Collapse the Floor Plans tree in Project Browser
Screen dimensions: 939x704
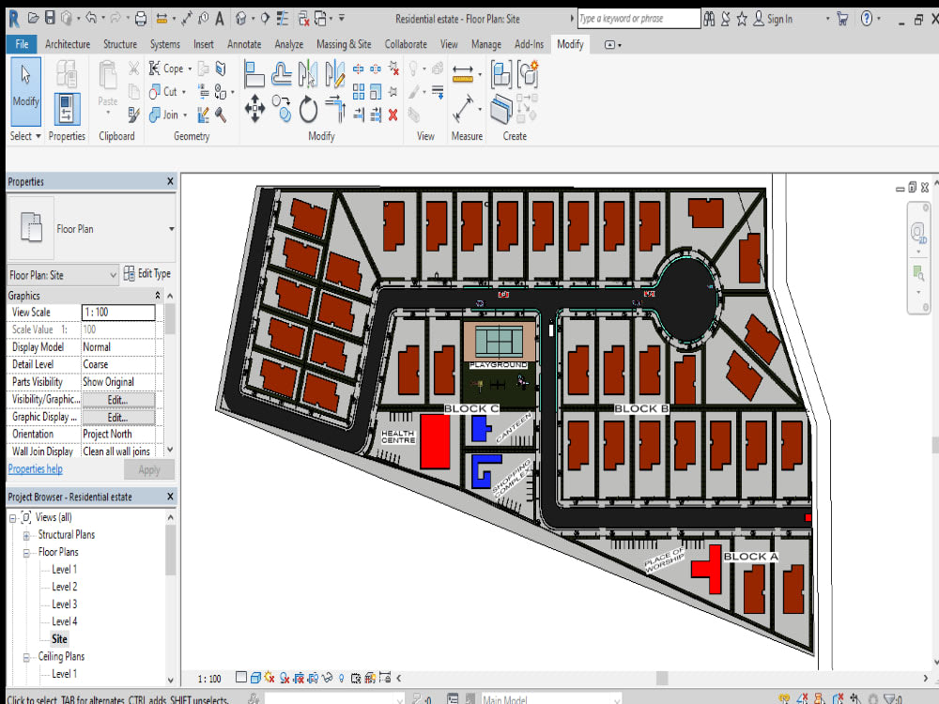(x=26, y=552)
